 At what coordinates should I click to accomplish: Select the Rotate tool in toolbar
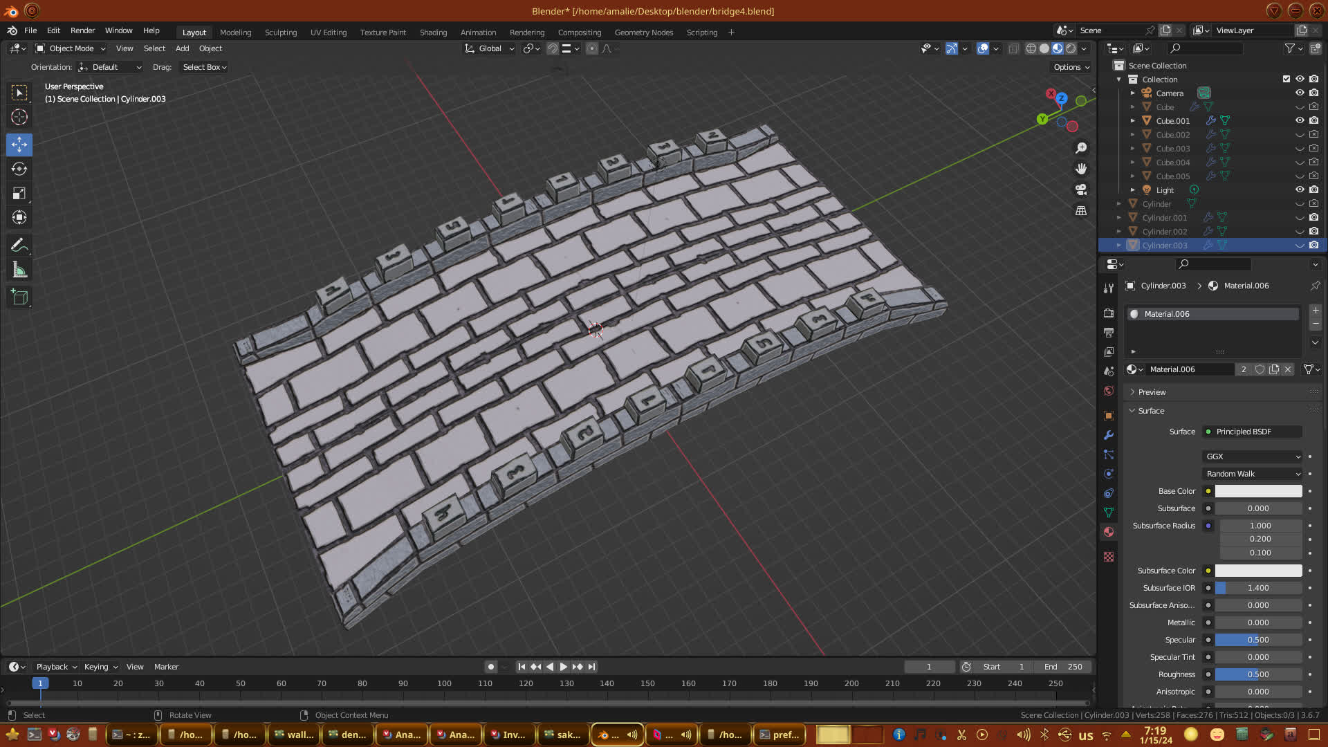(x=19, y=169)
